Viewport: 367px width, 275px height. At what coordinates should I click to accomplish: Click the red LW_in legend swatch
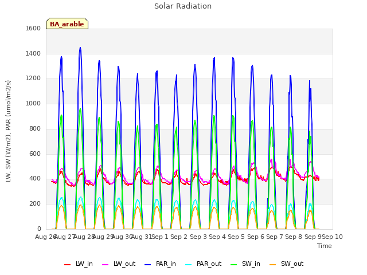coord(68,265)
